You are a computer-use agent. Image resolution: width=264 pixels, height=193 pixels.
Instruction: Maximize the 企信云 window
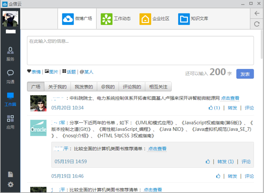(x=251, y=4)
